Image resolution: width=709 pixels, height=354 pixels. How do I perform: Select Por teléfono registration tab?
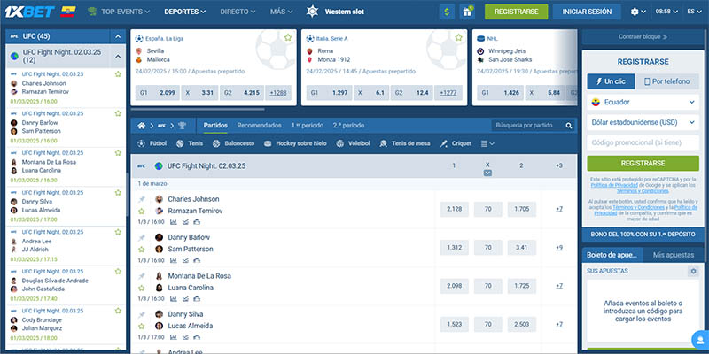[667, 81]
